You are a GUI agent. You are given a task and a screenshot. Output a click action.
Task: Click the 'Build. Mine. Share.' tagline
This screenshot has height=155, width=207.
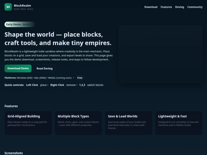(24, 9)
